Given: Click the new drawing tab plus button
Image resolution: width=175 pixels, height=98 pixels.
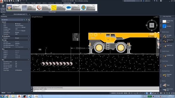Looking at the screenshot, I should point(29,14).
